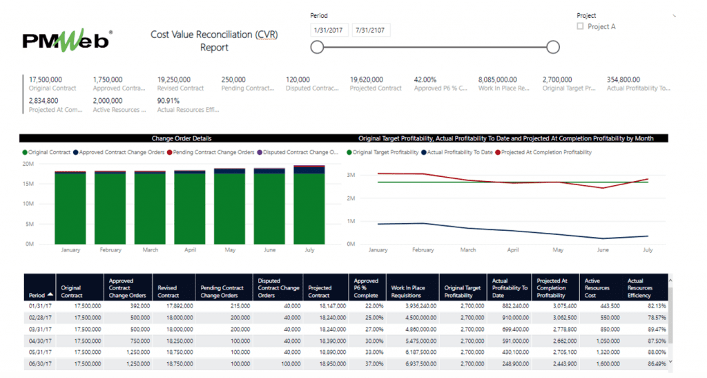Tick the Project A checkbox

tap(580, 27)
